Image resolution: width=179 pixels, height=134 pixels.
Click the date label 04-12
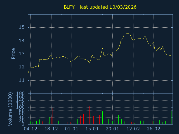[30, 129]
